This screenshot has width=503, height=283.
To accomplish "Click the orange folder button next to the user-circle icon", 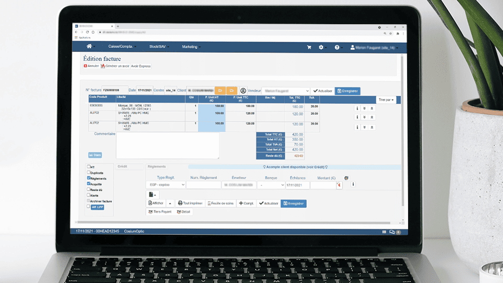I will click(232, 91).
